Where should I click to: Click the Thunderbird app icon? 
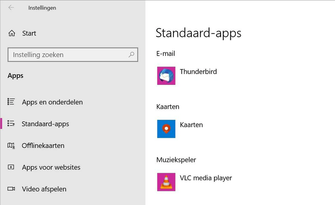(x=166, y=76)
